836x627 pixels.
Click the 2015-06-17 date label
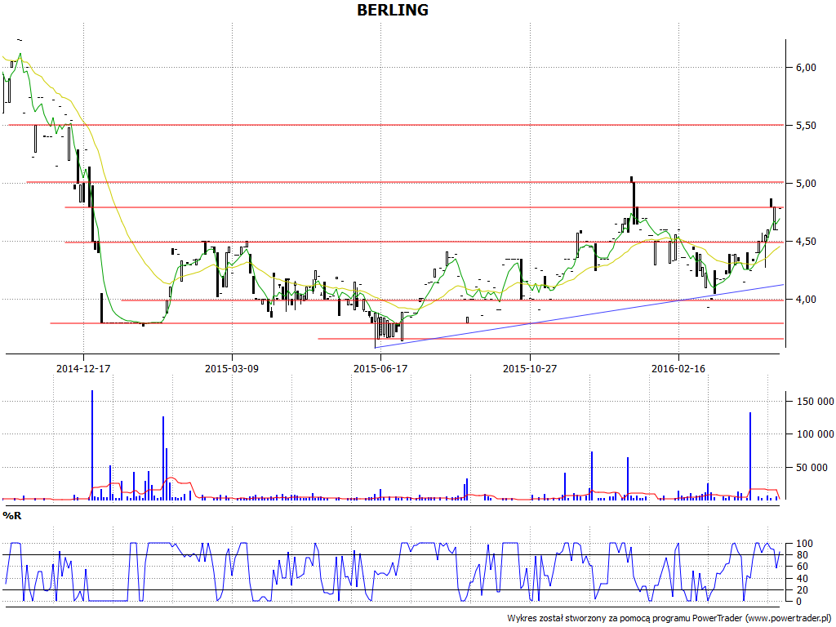point(380,368)
